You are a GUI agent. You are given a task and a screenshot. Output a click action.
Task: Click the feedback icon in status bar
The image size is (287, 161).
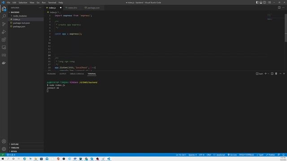[279, 155]
